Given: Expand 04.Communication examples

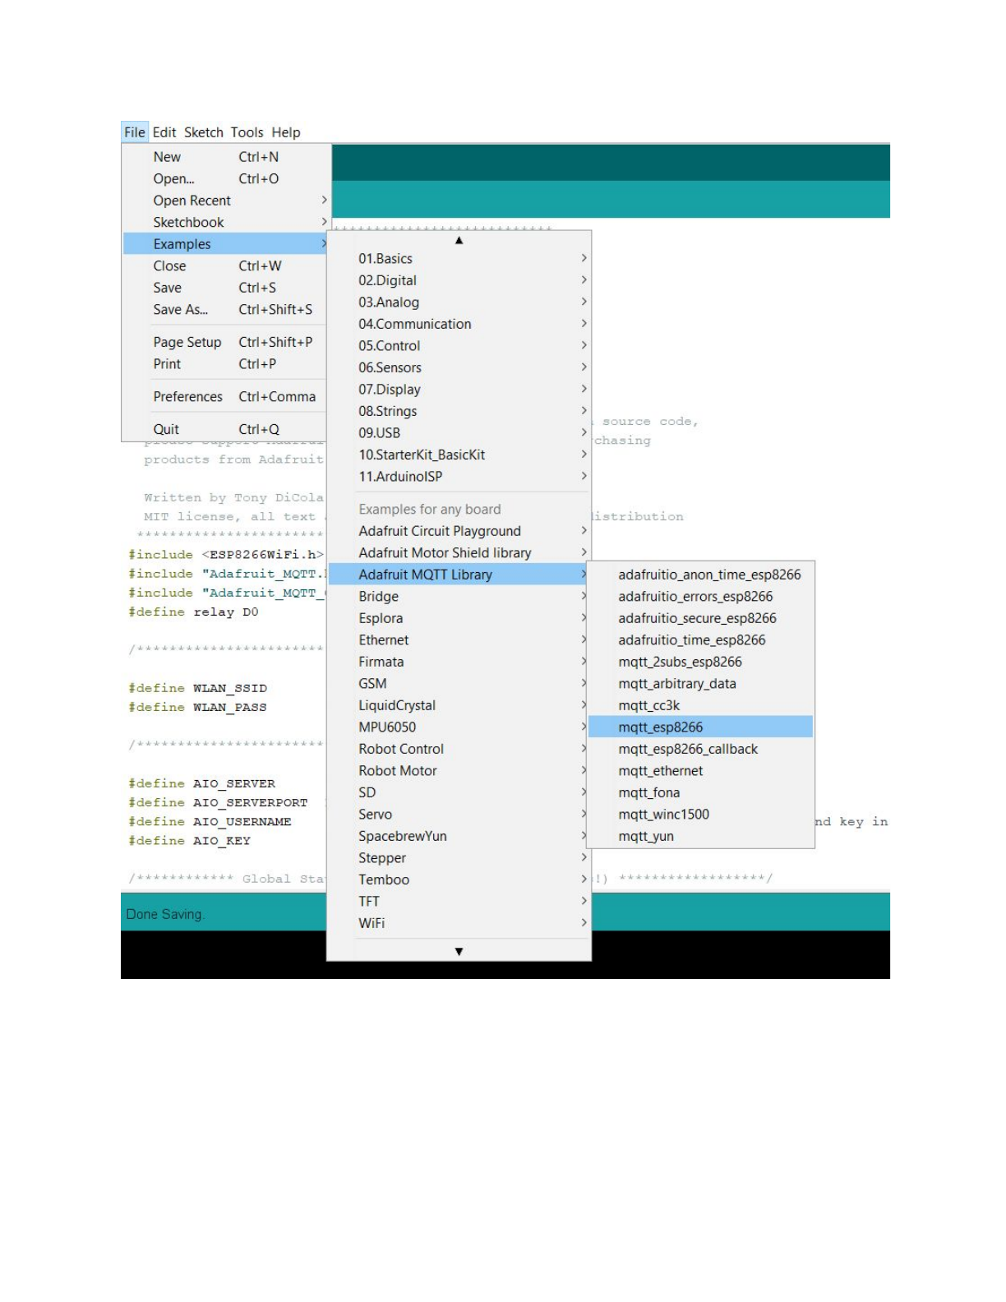Looking at the screenshot, I should click(x=459, y=324).
